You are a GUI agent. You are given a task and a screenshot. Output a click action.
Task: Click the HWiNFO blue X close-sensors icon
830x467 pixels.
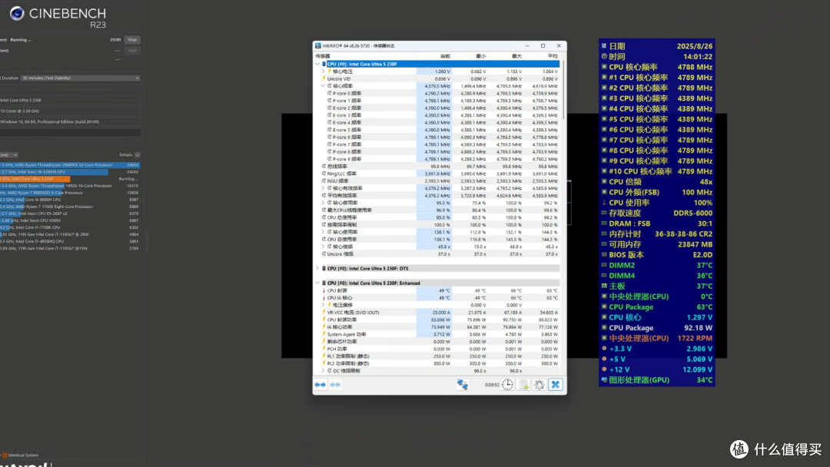click(555, 385)
